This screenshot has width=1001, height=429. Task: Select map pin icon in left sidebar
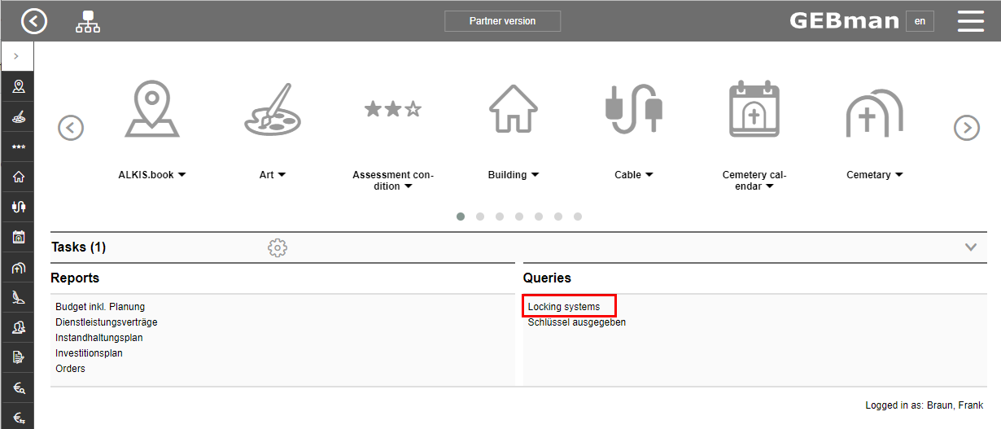pyautogui.click(x=18, y=86)
